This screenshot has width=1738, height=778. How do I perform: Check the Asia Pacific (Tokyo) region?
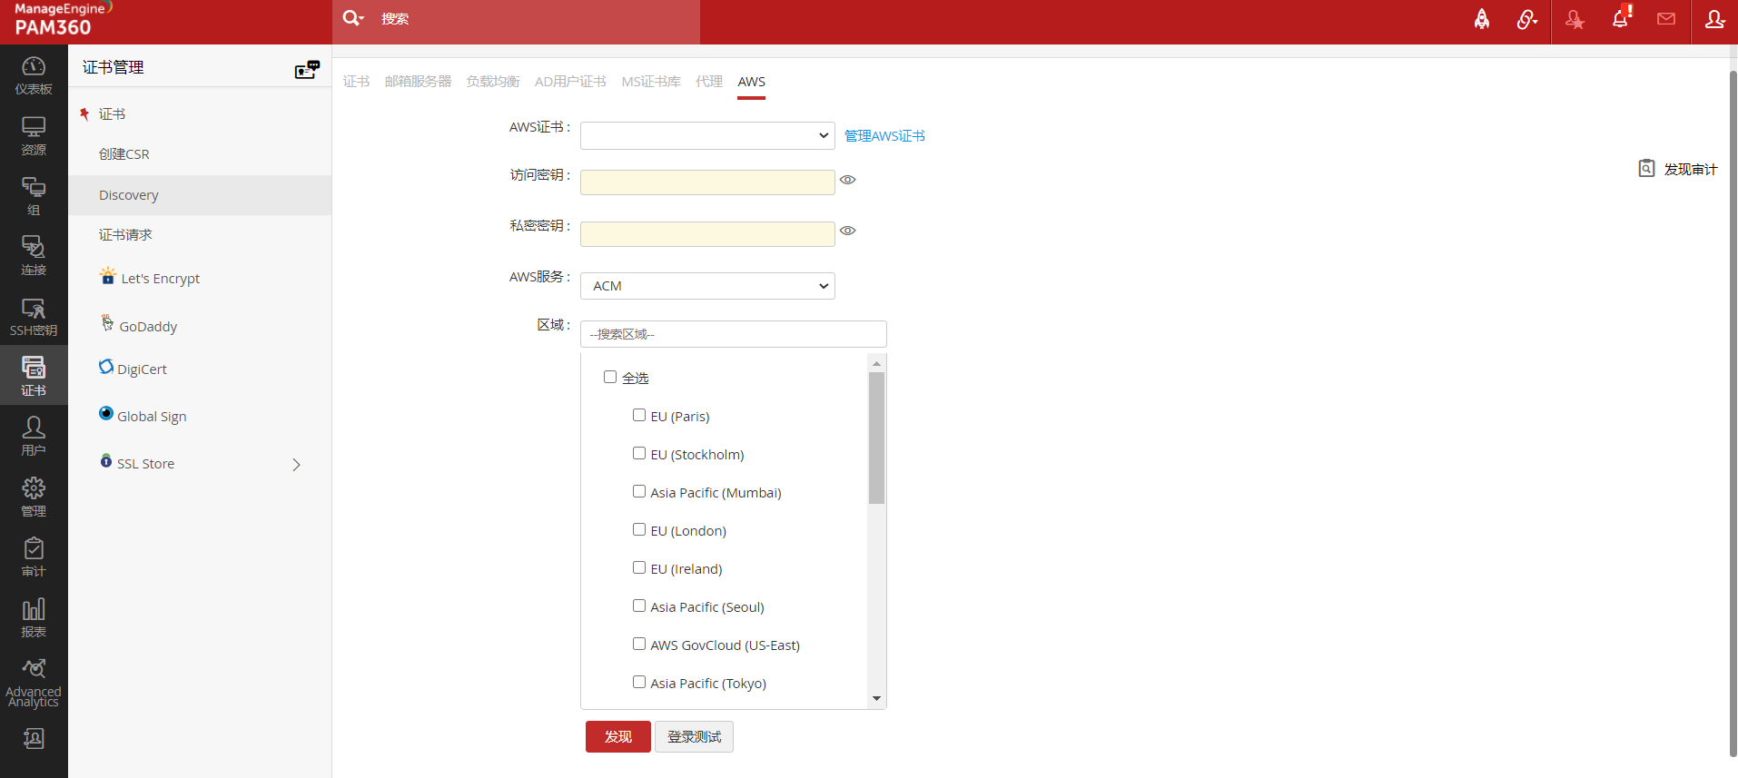click(639, 682)
